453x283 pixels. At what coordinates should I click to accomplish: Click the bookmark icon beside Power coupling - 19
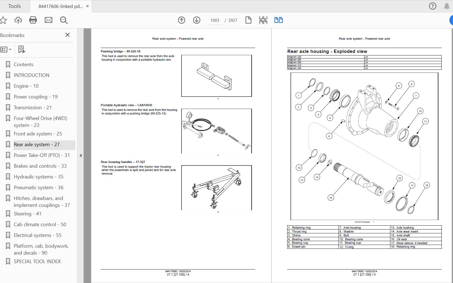pyautogui.click(x=8, y=97)
